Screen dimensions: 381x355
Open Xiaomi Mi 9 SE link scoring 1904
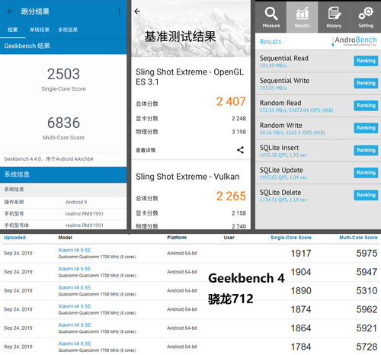pyautogui.click(x=75, y=269)
